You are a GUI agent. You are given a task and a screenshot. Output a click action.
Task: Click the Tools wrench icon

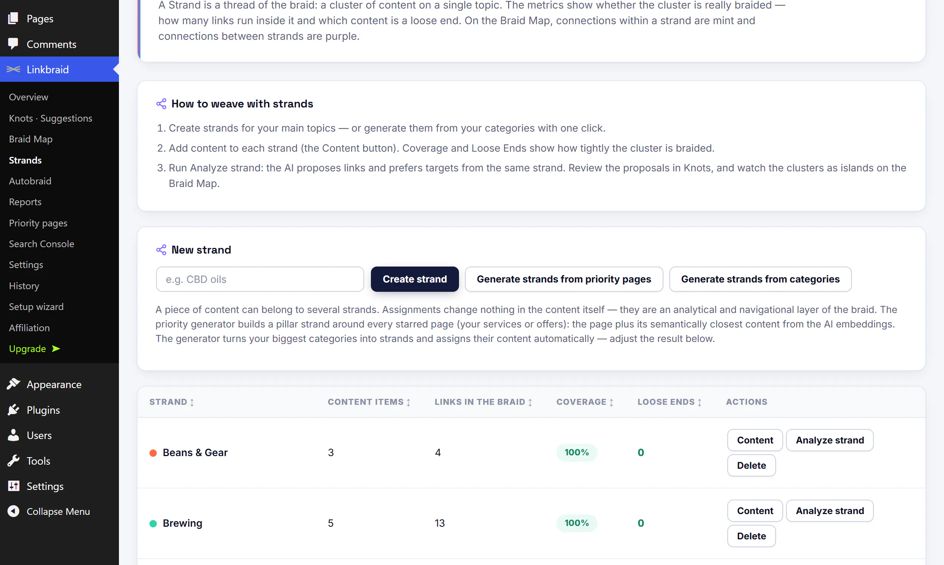(x=13, y=461)
